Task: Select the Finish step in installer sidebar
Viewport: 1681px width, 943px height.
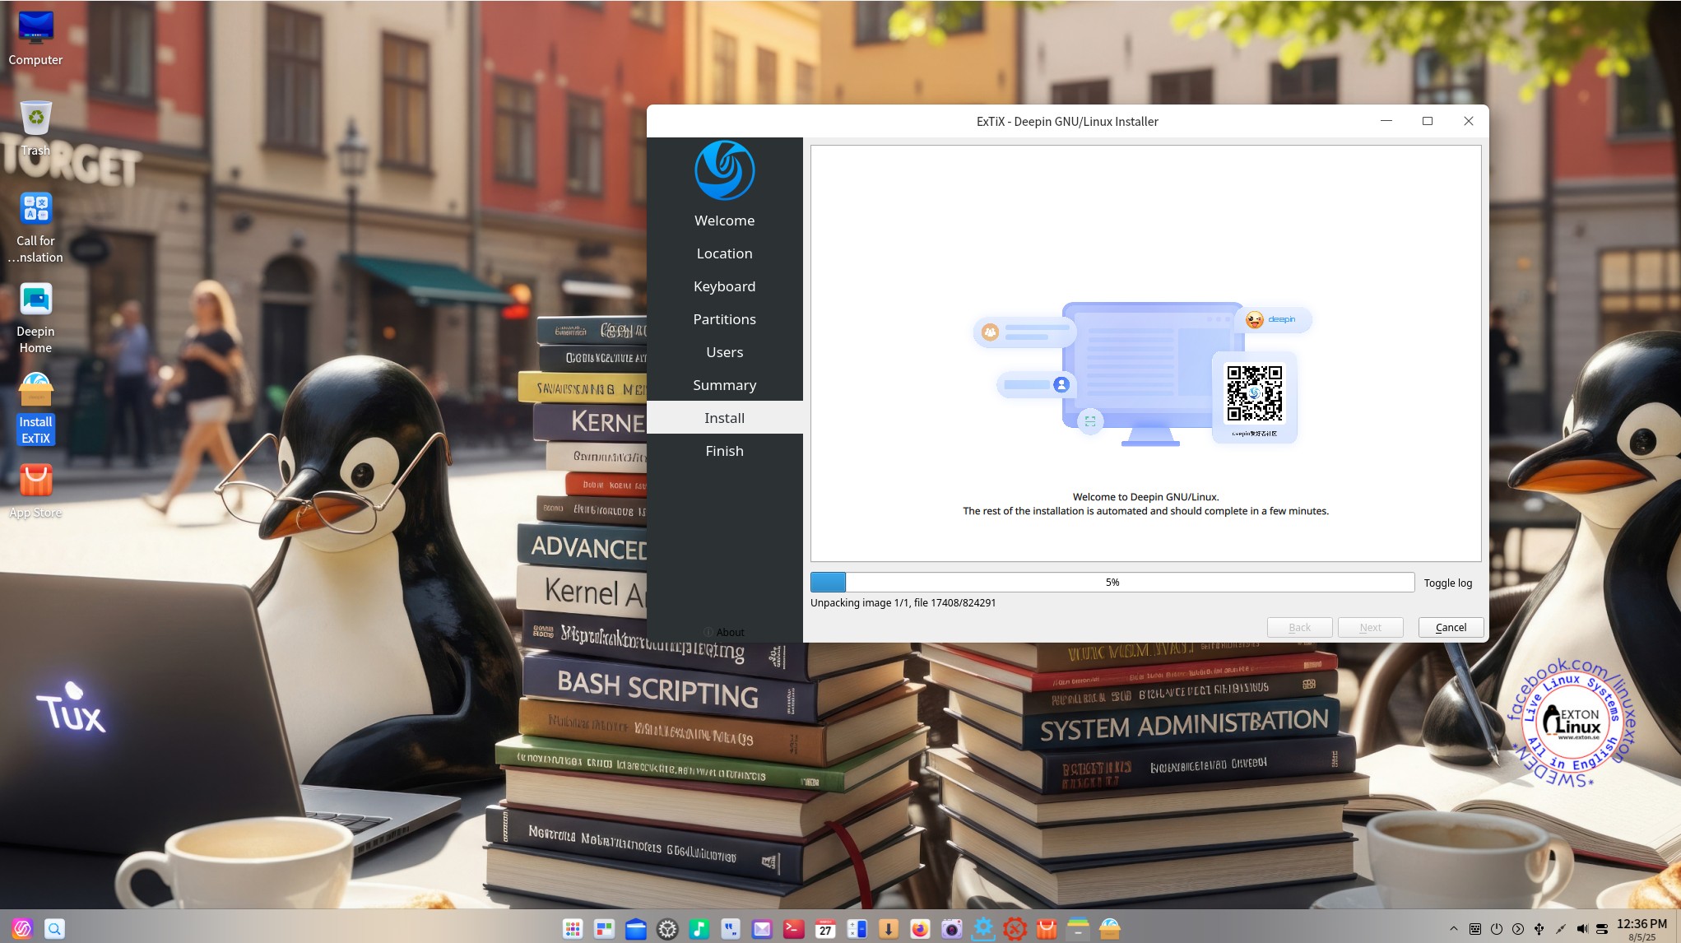Action: [x=724, y=451]
